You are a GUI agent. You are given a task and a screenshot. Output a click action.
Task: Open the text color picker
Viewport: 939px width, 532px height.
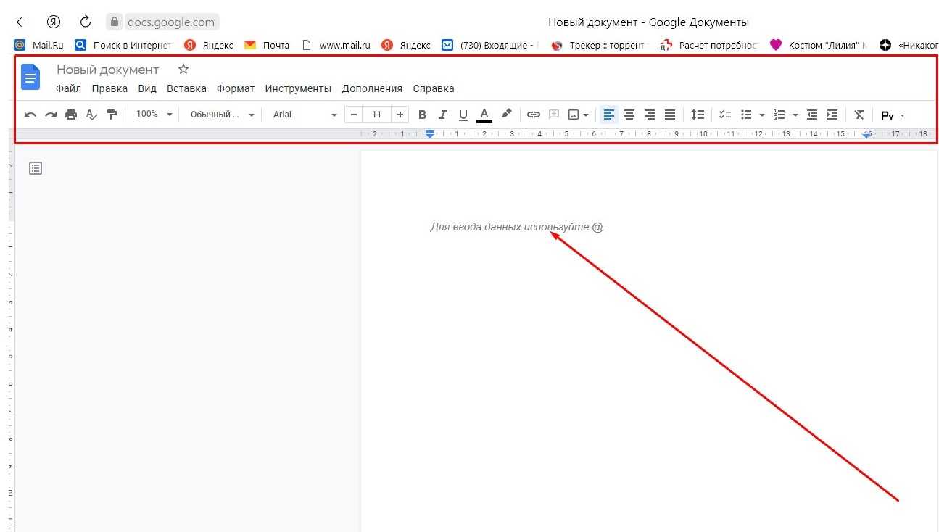pyautogui.click(x=484, y=115)
